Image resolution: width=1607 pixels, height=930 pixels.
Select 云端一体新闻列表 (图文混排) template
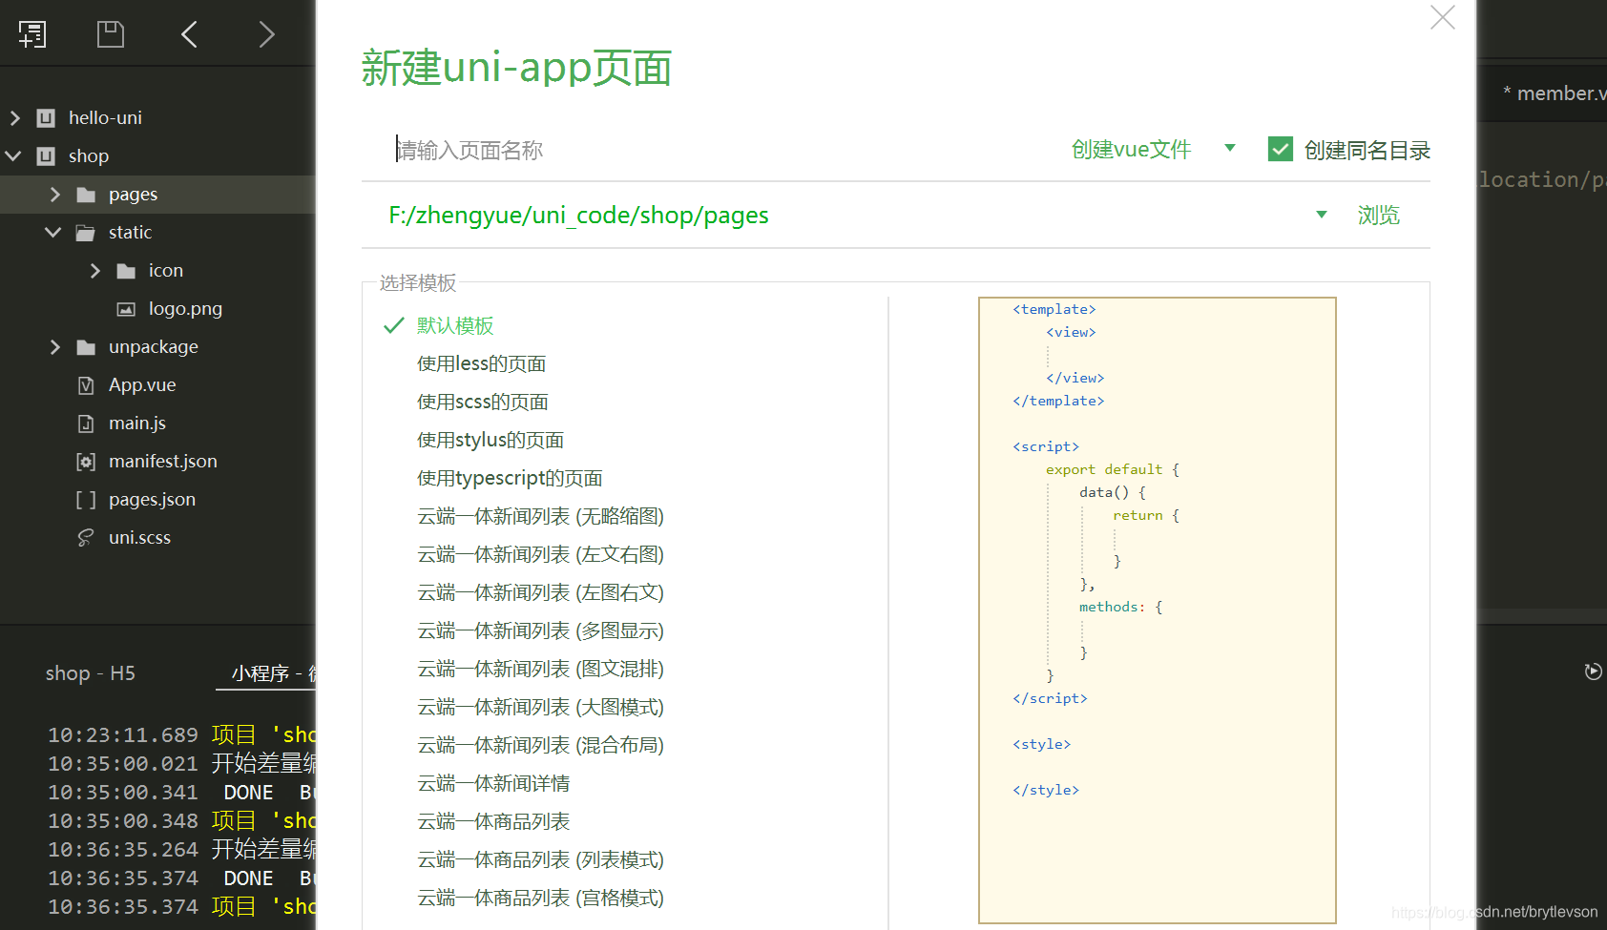[x=540, y=670]
